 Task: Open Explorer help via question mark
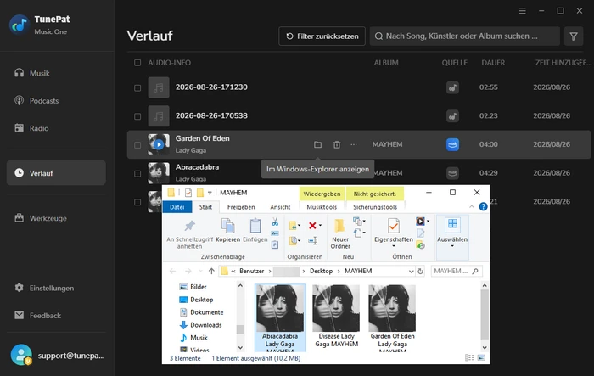483,206
